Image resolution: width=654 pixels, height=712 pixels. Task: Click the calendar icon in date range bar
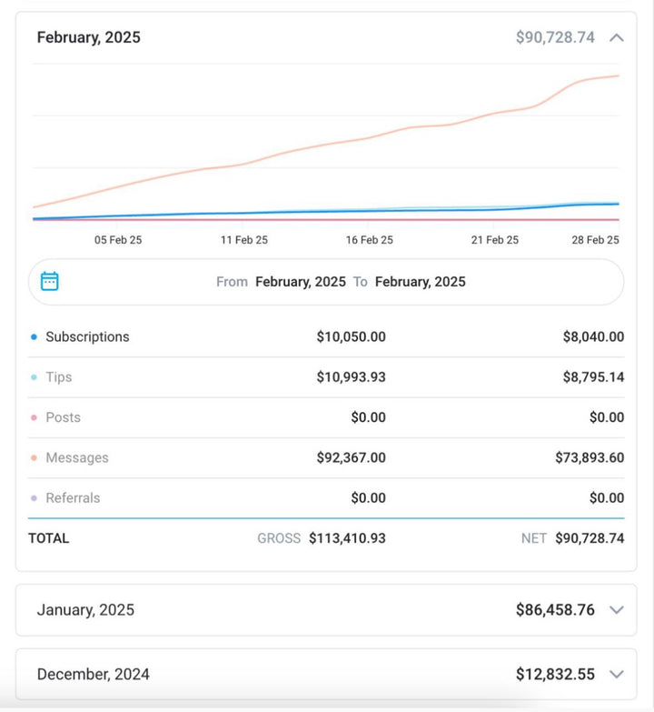click(x=50, y=281)
